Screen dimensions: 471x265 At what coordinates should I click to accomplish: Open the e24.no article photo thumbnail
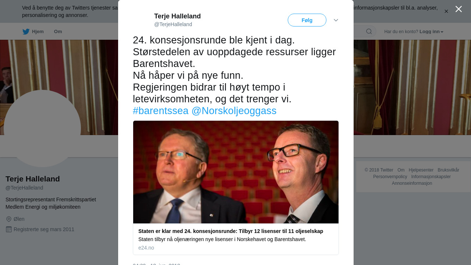pyautogui.click(x=236, y=172)
